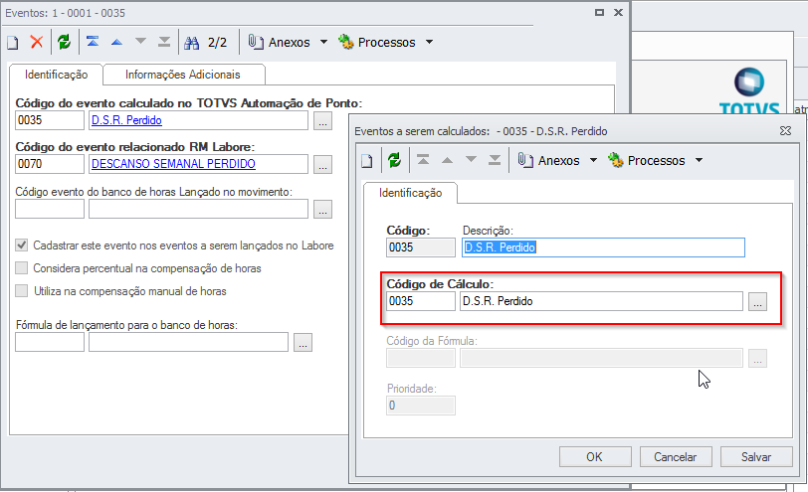The height and width of the screenshot is (492, 808).
Task: Open Processos dropdown arrow in Eventos window
Action: point(429,42)
